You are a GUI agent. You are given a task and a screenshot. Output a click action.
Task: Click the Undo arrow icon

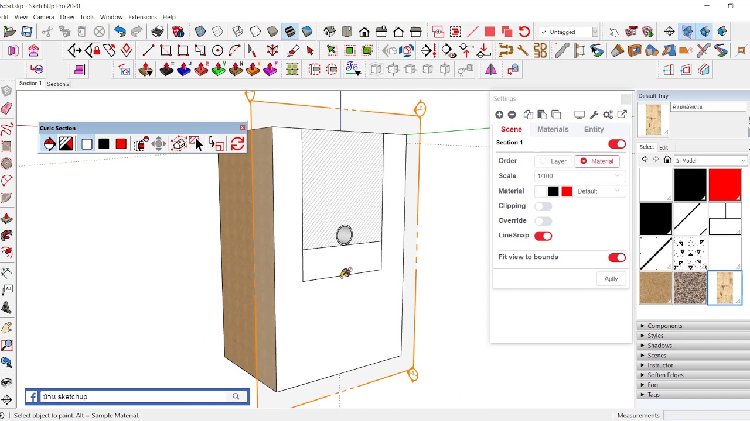click(120, 32)
